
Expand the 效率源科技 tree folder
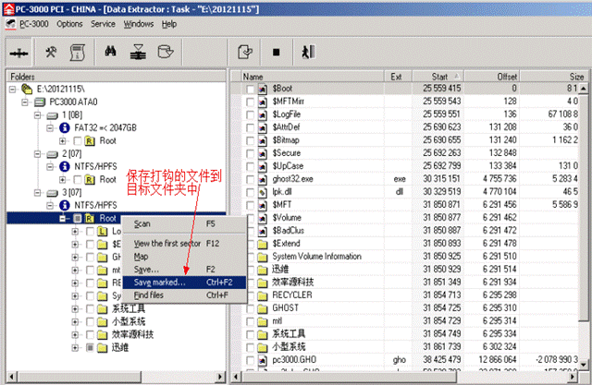75,335
